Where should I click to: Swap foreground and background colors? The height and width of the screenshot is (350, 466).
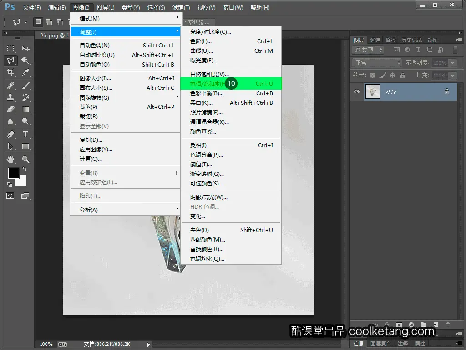[x=25, y=169]
